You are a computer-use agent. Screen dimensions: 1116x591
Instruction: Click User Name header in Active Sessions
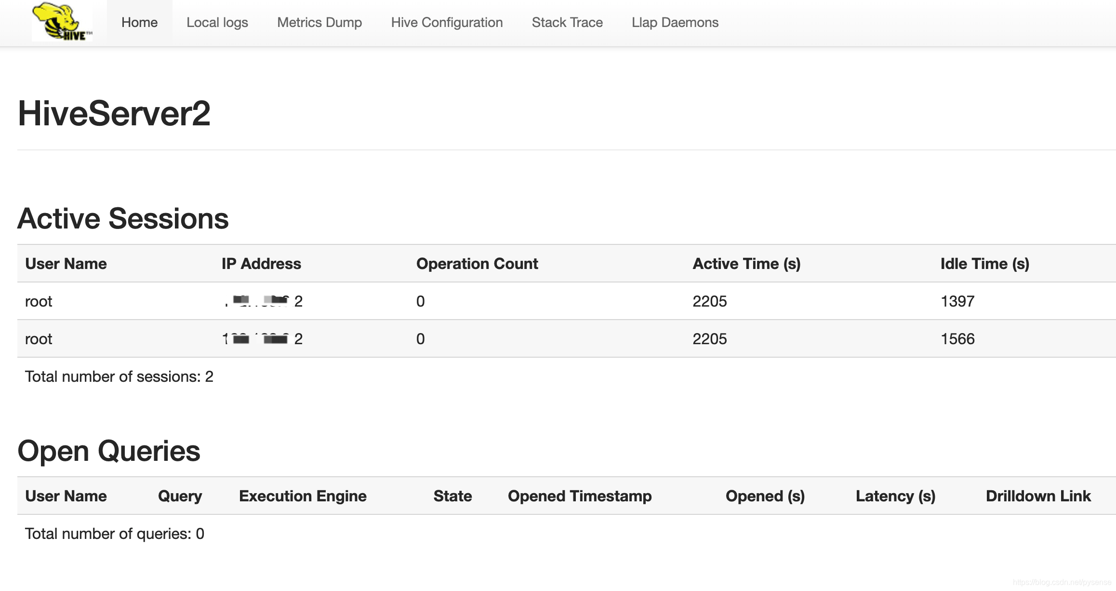(66, 264)
